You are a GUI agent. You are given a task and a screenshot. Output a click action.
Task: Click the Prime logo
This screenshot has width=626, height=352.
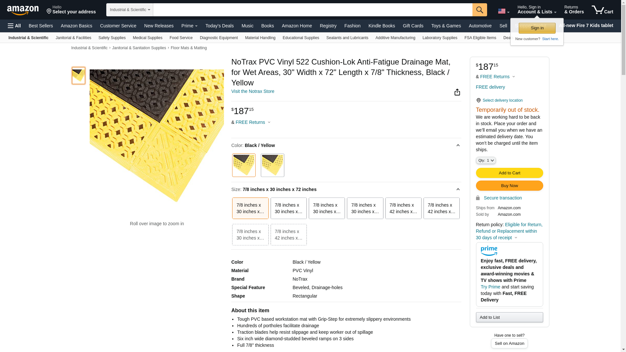coord(489,251)
